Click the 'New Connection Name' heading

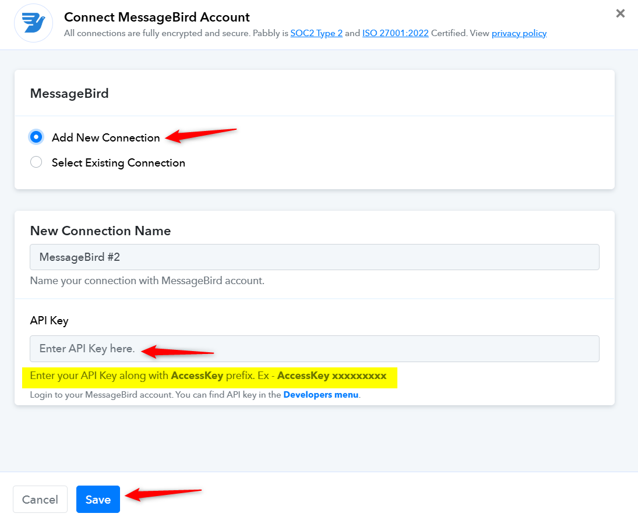[x=100, y=231]
